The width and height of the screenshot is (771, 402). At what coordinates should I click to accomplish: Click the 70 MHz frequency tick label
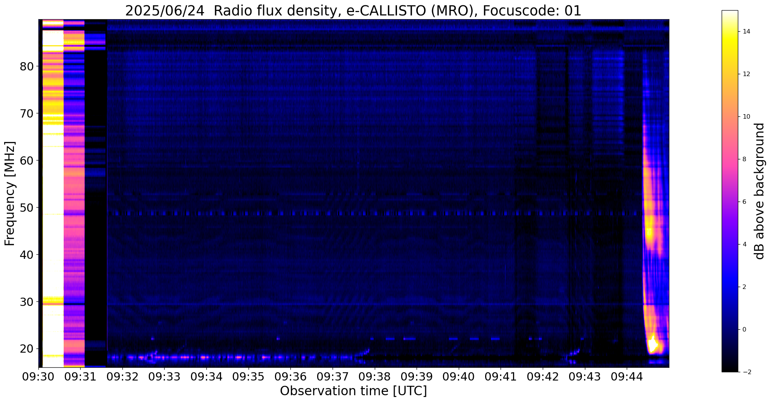26,114
